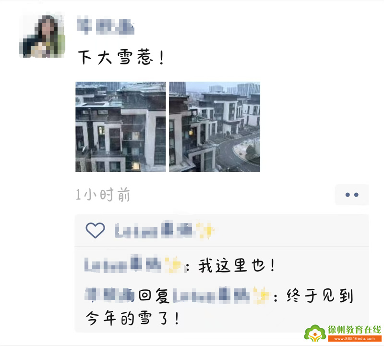This screenshot has height=347, width=384.
Task: Click the "徐州教育在线" watermark text
Action: (x=355, y=330)
